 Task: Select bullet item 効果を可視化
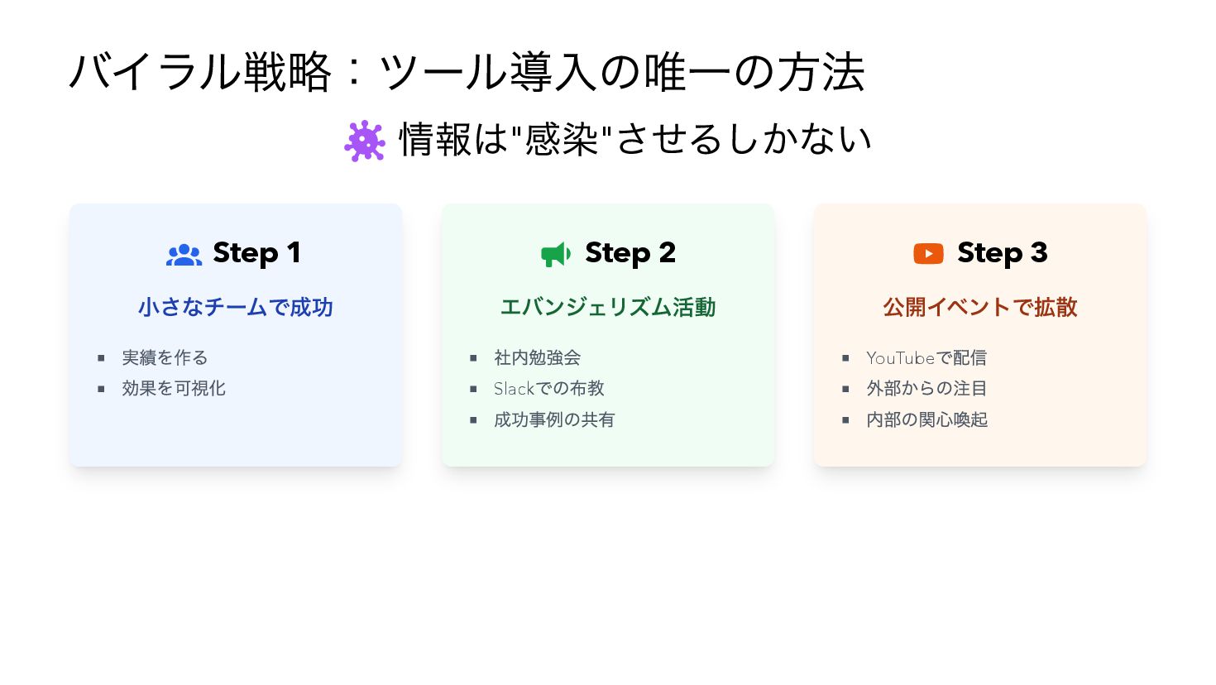point(174,388)
